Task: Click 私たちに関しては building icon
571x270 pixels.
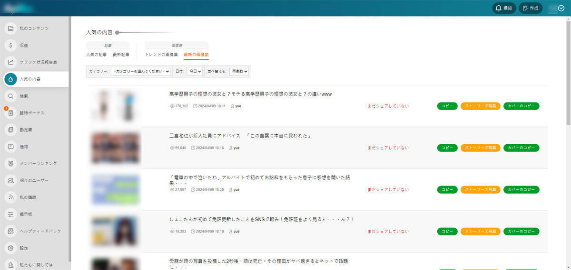Action: [10, 264]
